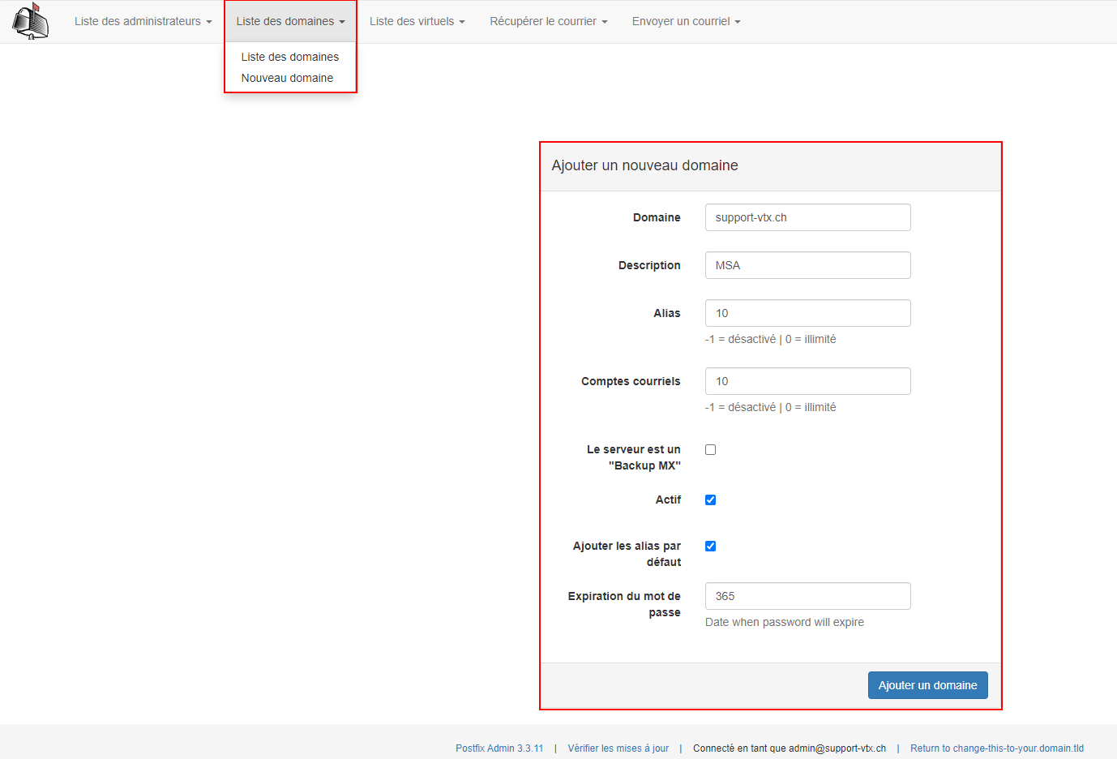Edit the Expiration du mot de passe field

[x=807, y=596]
